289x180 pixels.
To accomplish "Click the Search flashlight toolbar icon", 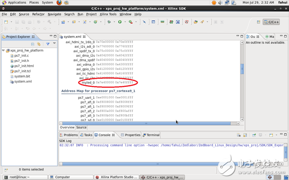I will [202, 22].
